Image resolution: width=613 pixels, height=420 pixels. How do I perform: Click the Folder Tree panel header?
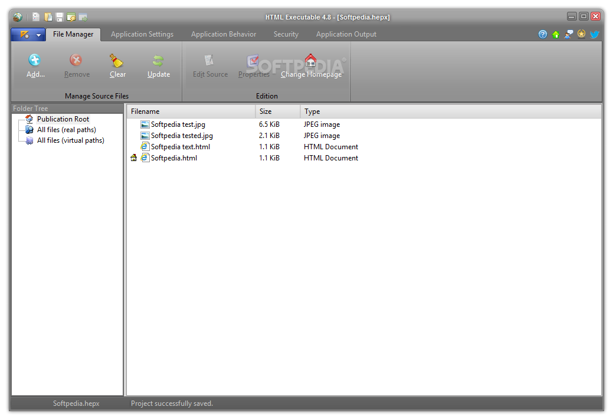point(67,108)
